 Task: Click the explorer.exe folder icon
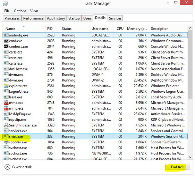tap(6, 86)
